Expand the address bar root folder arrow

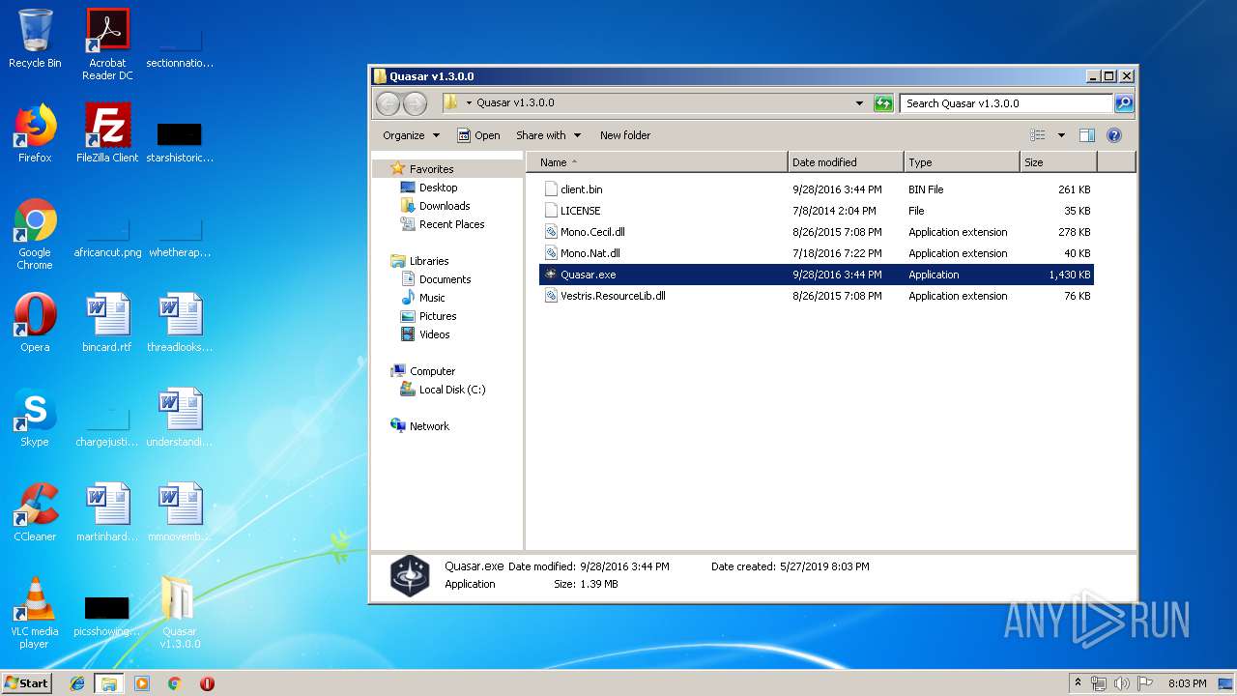tap(469, 102)
